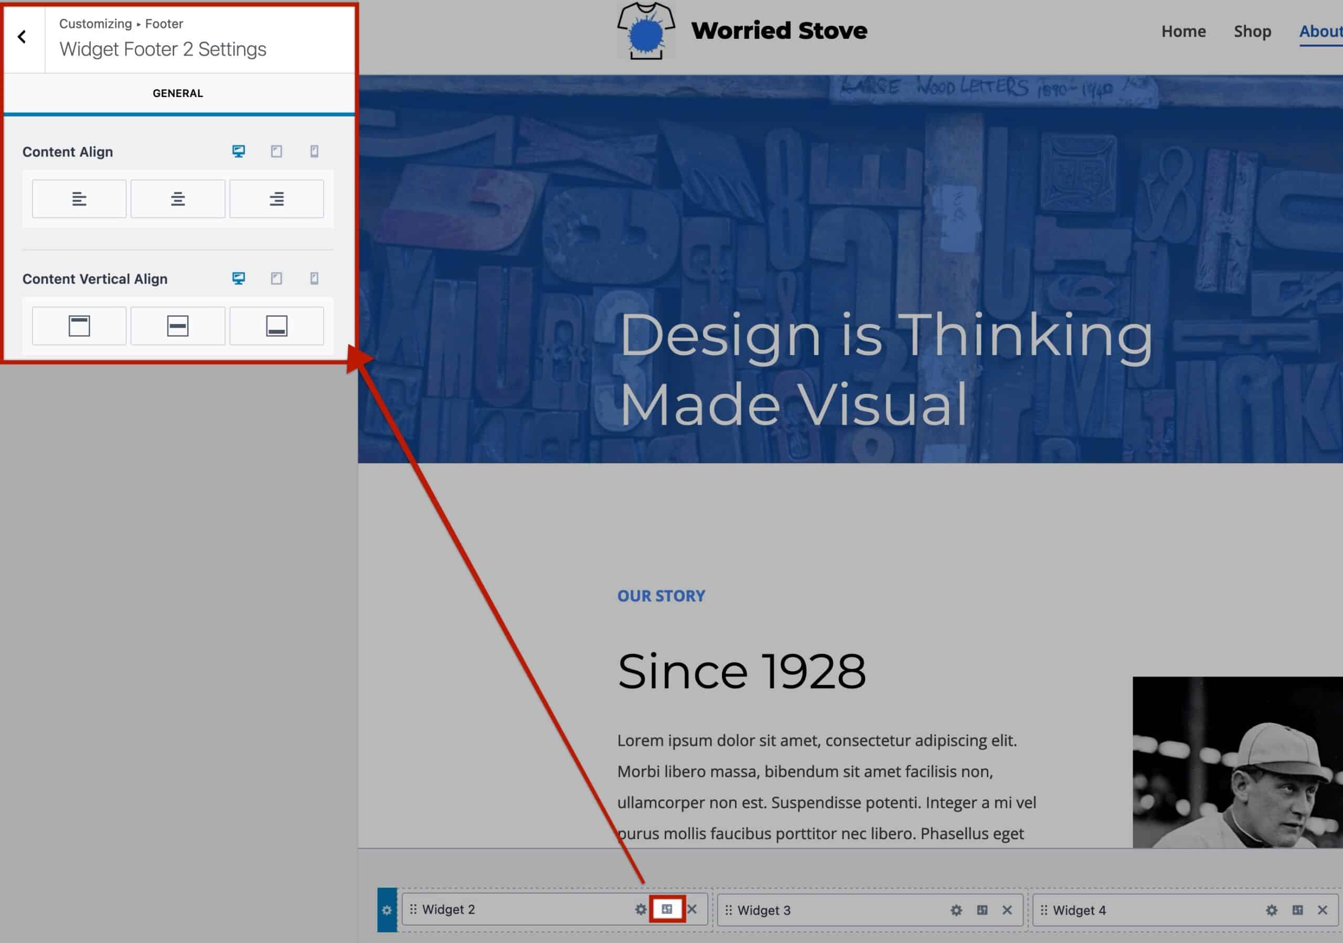Select bottom content vertical align

tap(275, 325)
